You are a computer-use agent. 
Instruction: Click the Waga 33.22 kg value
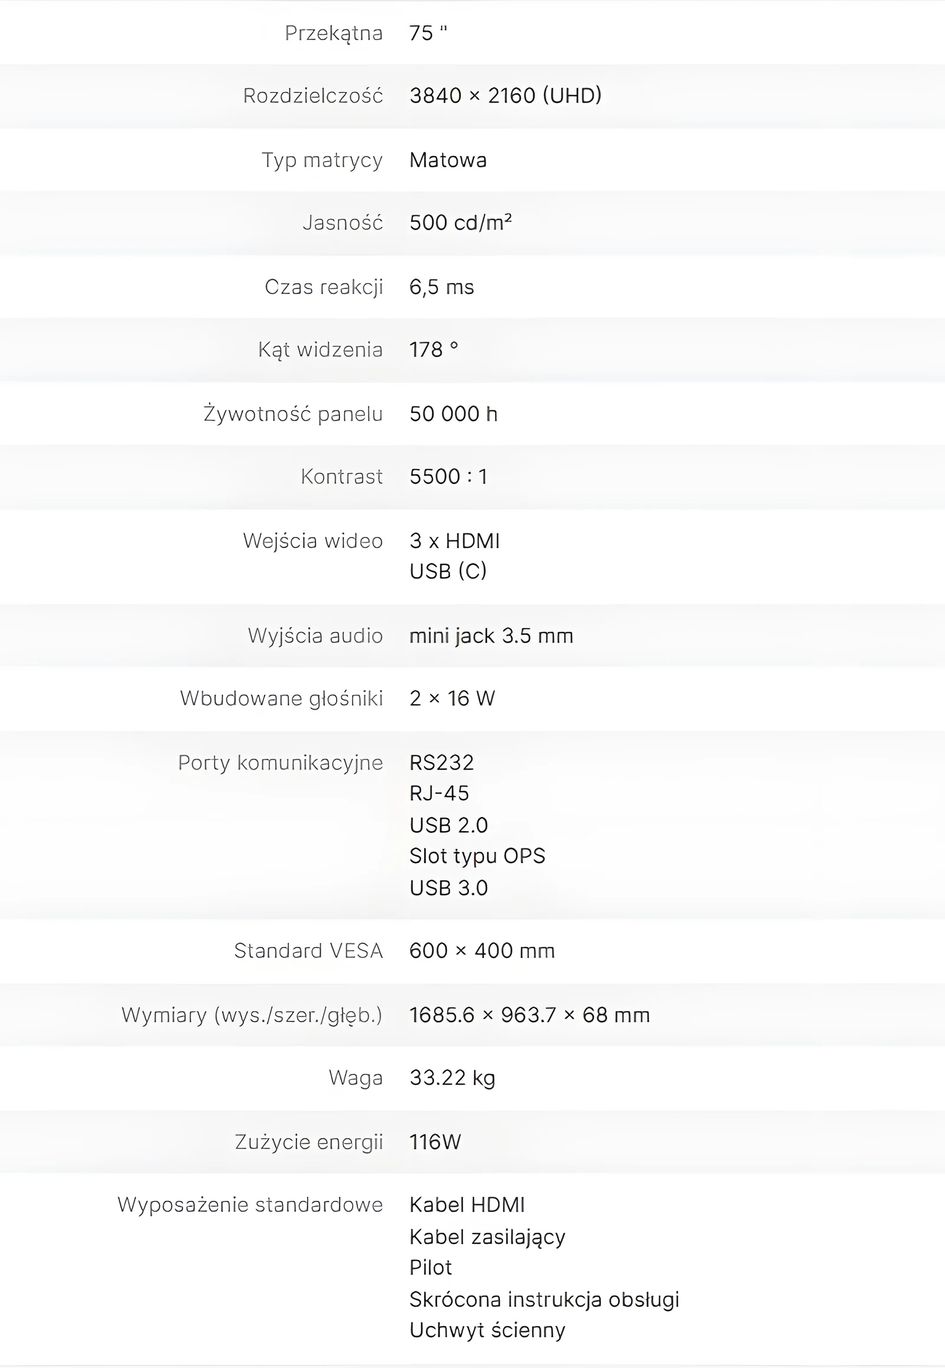tap(452, 1078)
